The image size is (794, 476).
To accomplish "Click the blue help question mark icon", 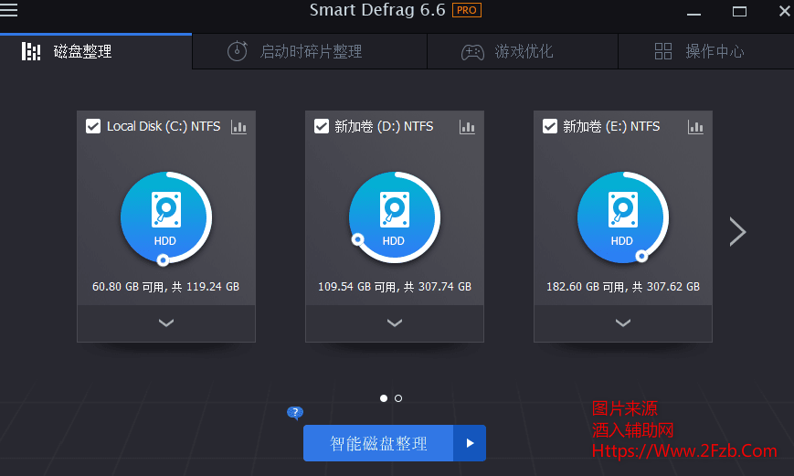I will click(294, 413).
